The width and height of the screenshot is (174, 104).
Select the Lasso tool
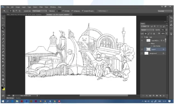point(3,25)
